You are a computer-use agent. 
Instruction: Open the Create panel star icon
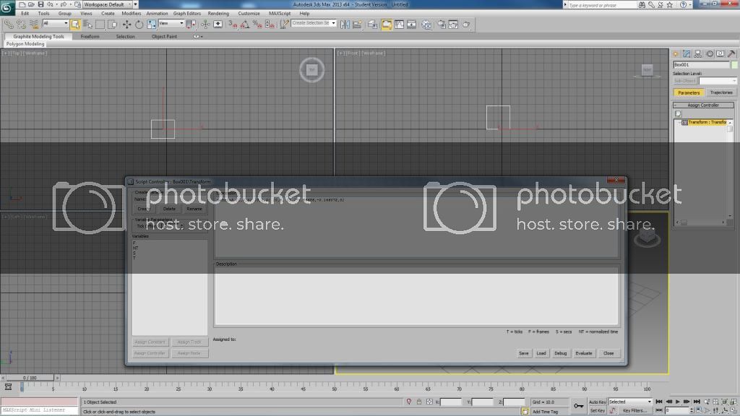[x=676, y=53]
